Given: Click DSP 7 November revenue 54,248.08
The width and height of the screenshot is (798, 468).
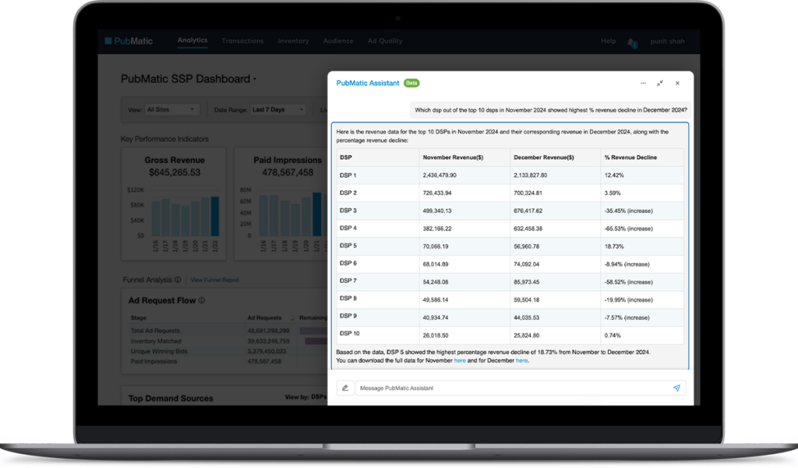Looking at the screenshot, I should [436, 282].
